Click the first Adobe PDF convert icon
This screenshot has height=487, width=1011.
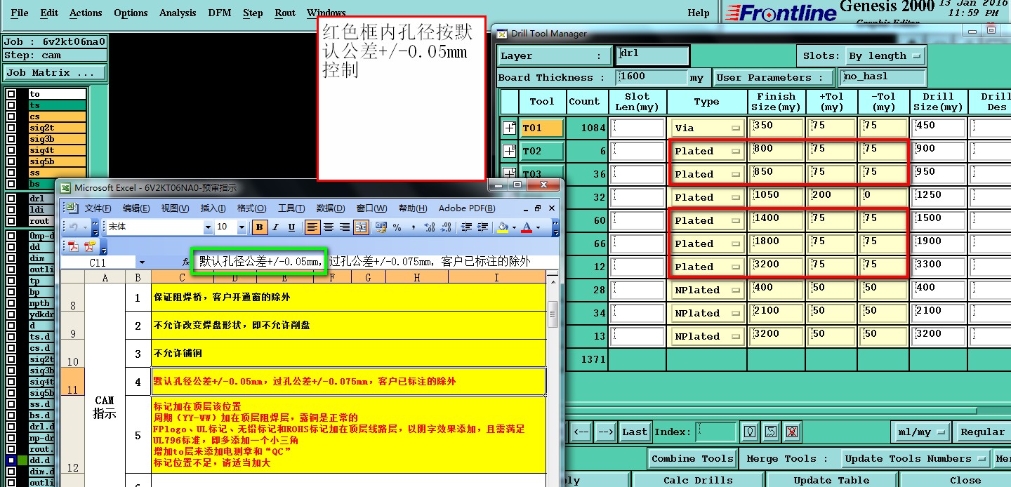click(74, 246)
